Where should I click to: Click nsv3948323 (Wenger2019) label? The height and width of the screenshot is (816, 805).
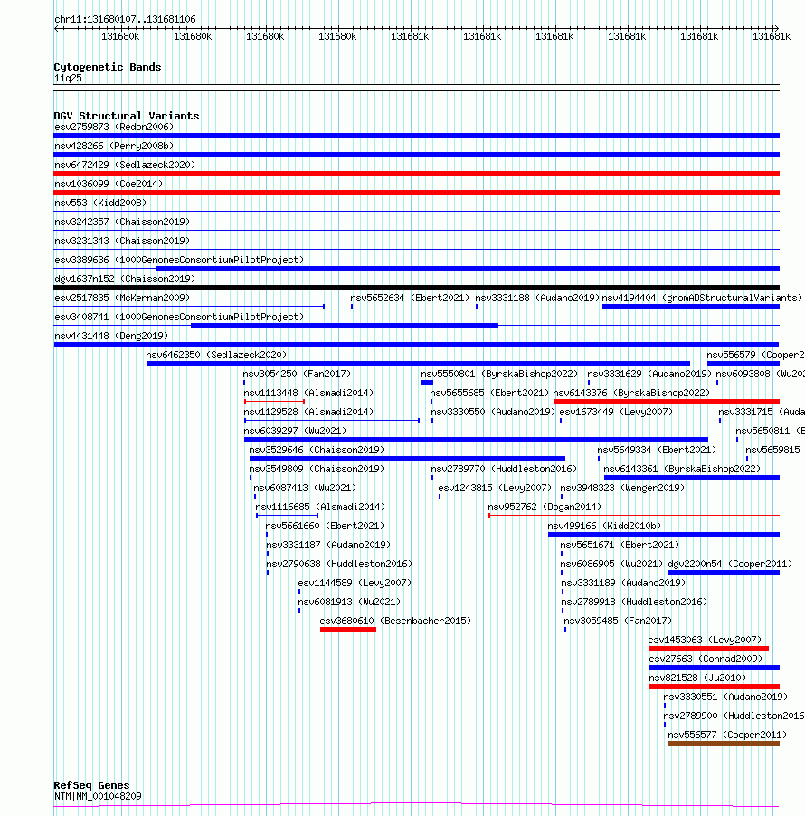tap(622, 489)
